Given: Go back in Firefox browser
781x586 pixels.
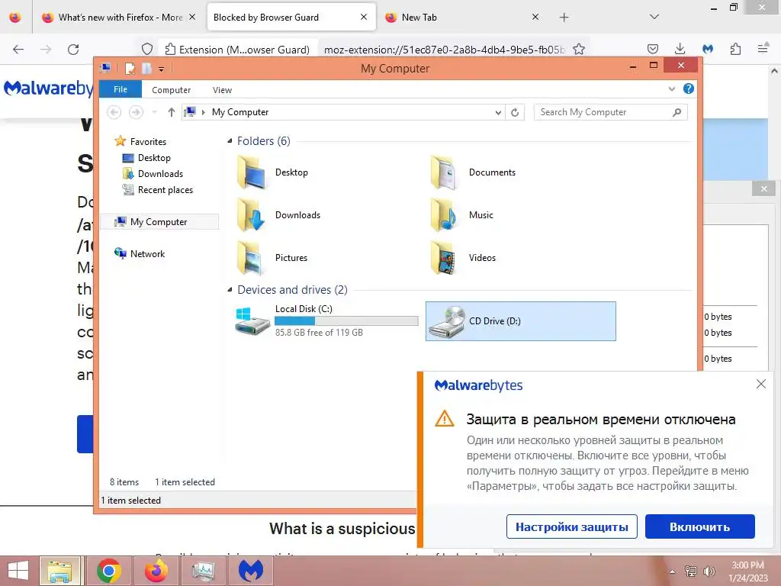Looking at the screenshot, I should pyautogui.click(x=18, y=50).
